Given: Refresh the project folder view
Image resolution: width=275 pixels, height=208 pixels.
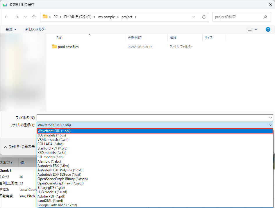Looking at the screenshot, I should [x=203, y=17].
